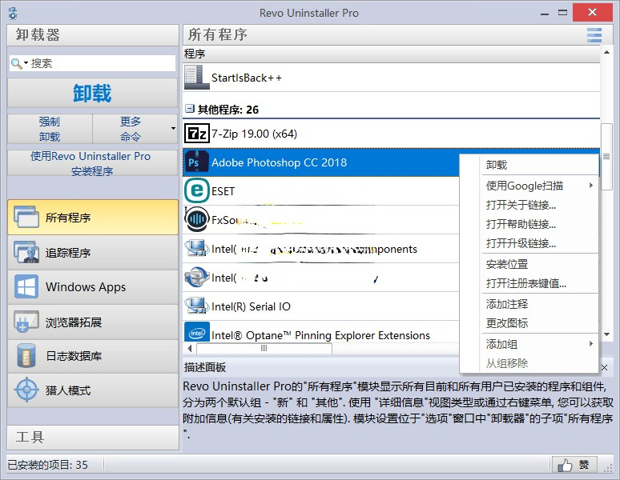Choose 添加注释 from context menu
This screenshot has height=480, width=620.
pyautogui.click(x=529, y=304)
